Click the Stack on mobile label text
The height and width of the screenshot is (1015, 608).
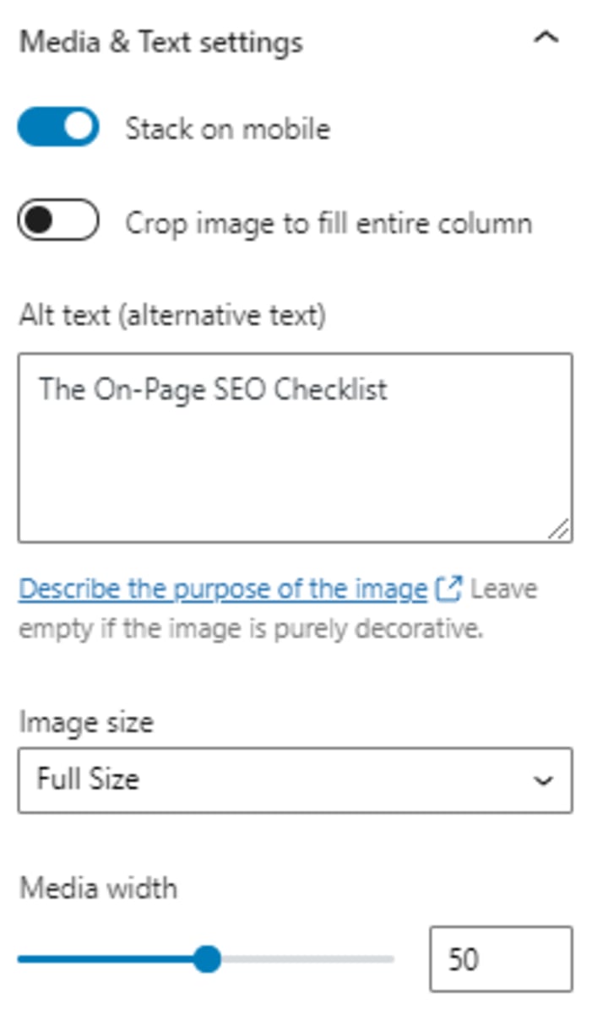(x=227, y=129)
